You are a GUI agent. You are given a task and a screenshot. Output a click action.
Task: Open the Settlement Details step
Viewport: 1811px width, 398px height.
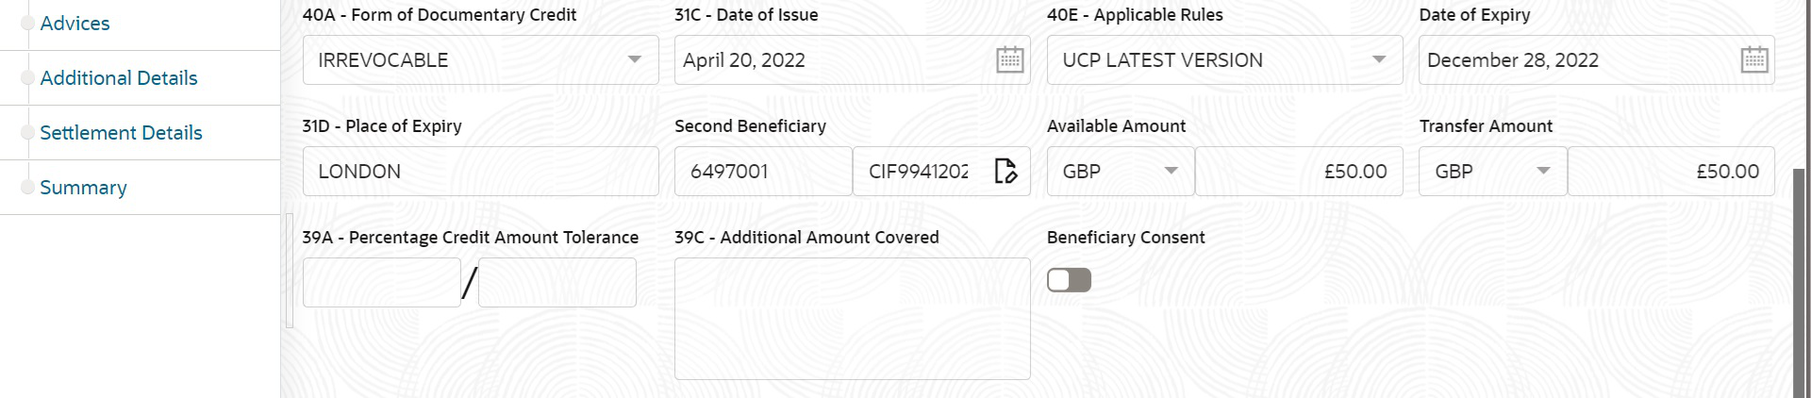(121, 133)
